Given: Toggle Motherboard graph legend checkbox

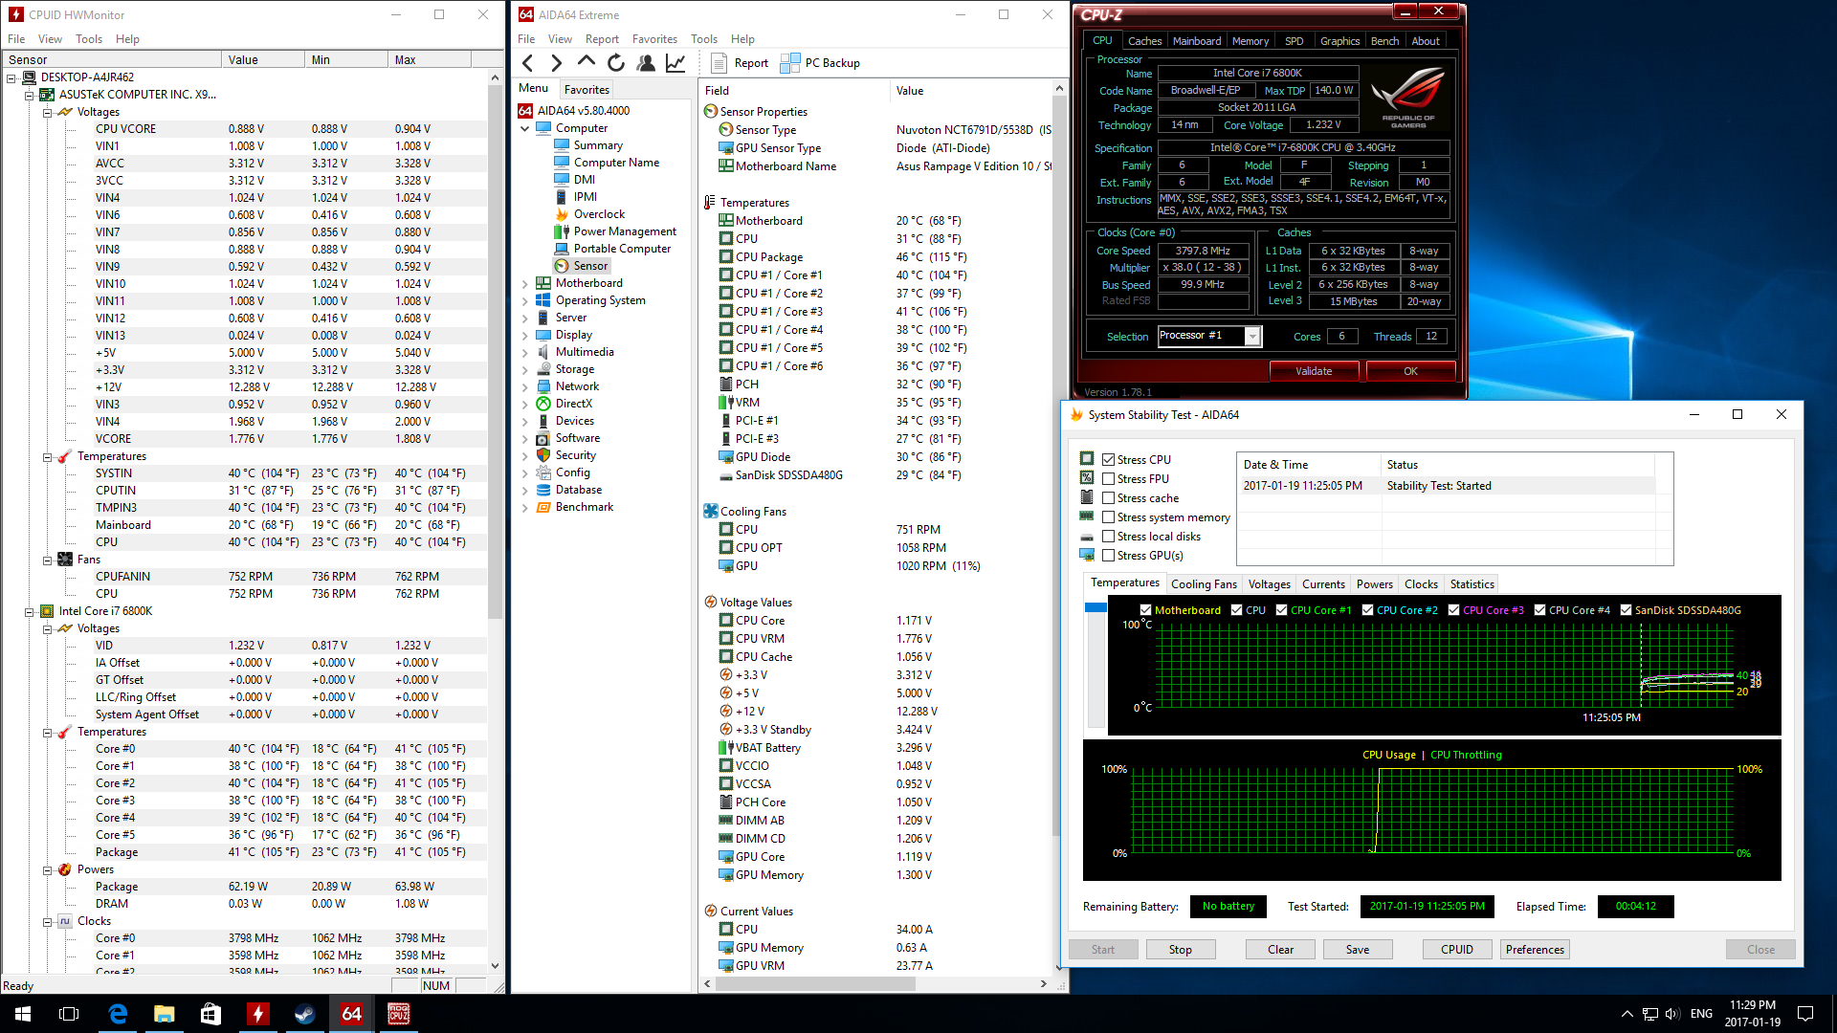Looking at the screenshot, I should [1145, 610].
